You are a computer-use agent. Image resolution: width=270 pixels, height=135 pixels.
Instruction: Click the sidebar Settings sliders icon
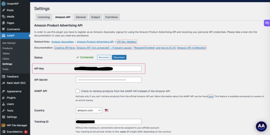(x=3, y=117)
